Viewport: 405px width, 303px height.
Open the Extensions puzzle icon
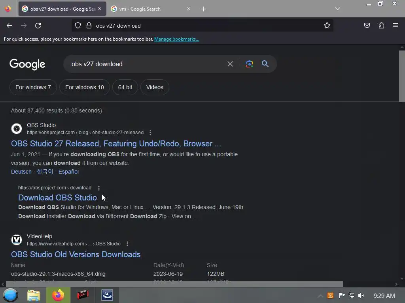(x=381, y=25)
